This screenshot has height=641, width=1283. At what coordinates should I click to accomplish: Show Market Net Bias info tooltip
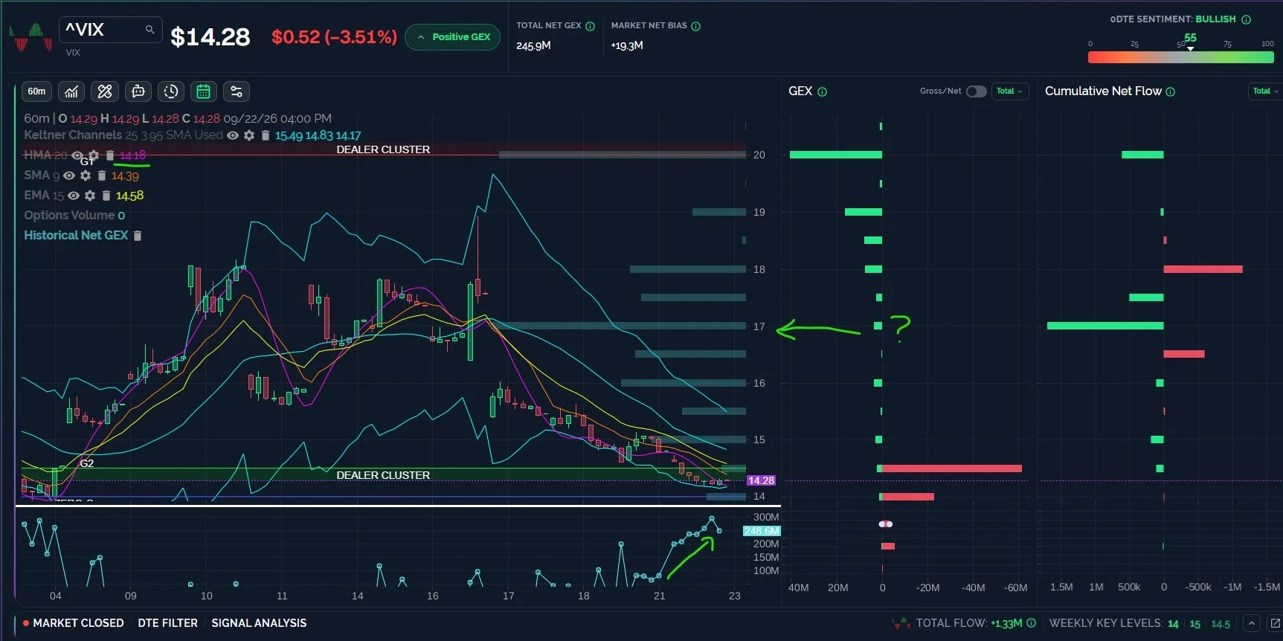pos(696,26)
